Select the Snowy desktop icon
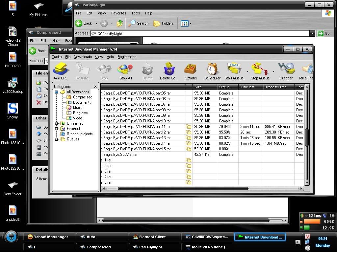 13,111
